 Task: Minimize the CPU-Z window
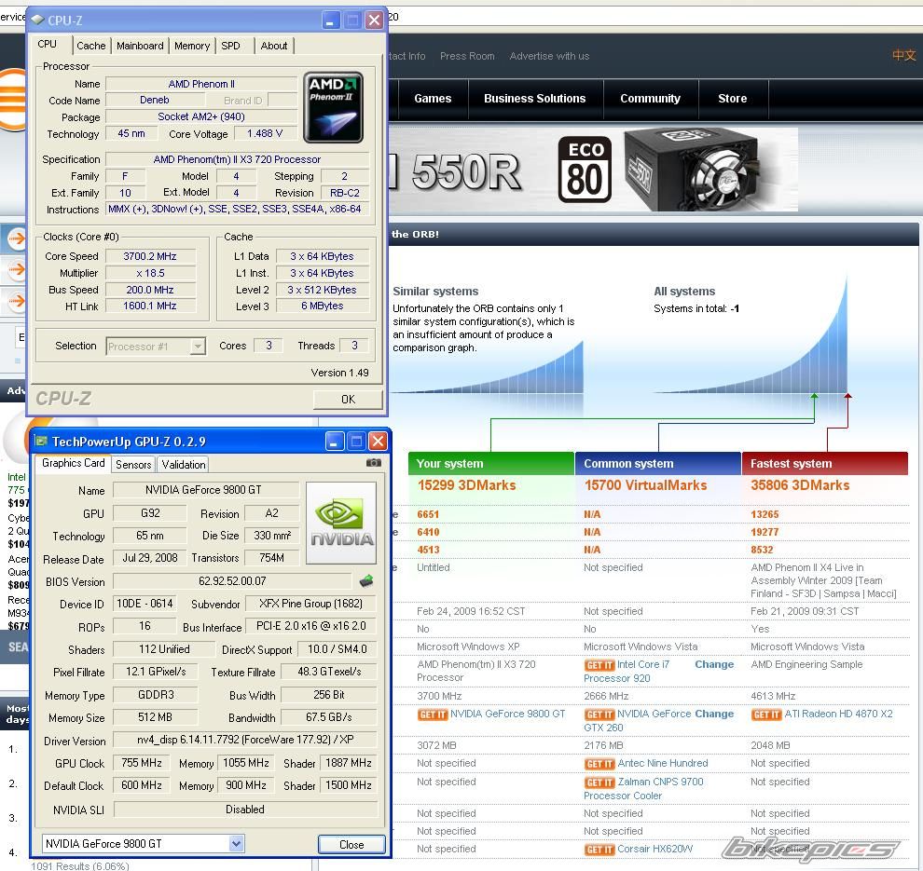(x=331, y=20)
